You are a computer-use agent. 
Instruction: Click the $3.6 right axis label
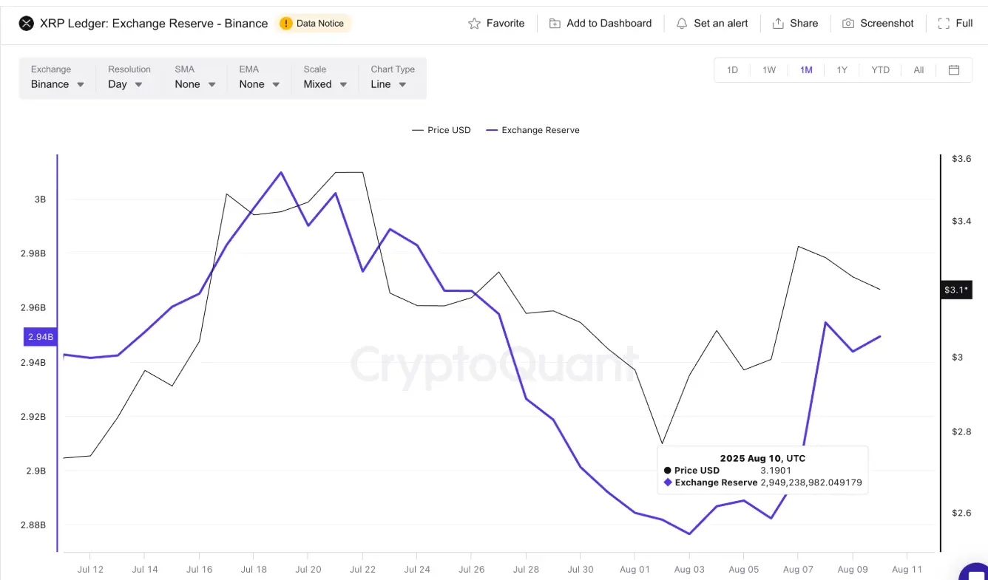pyautogui.click(x=961, y=159)
